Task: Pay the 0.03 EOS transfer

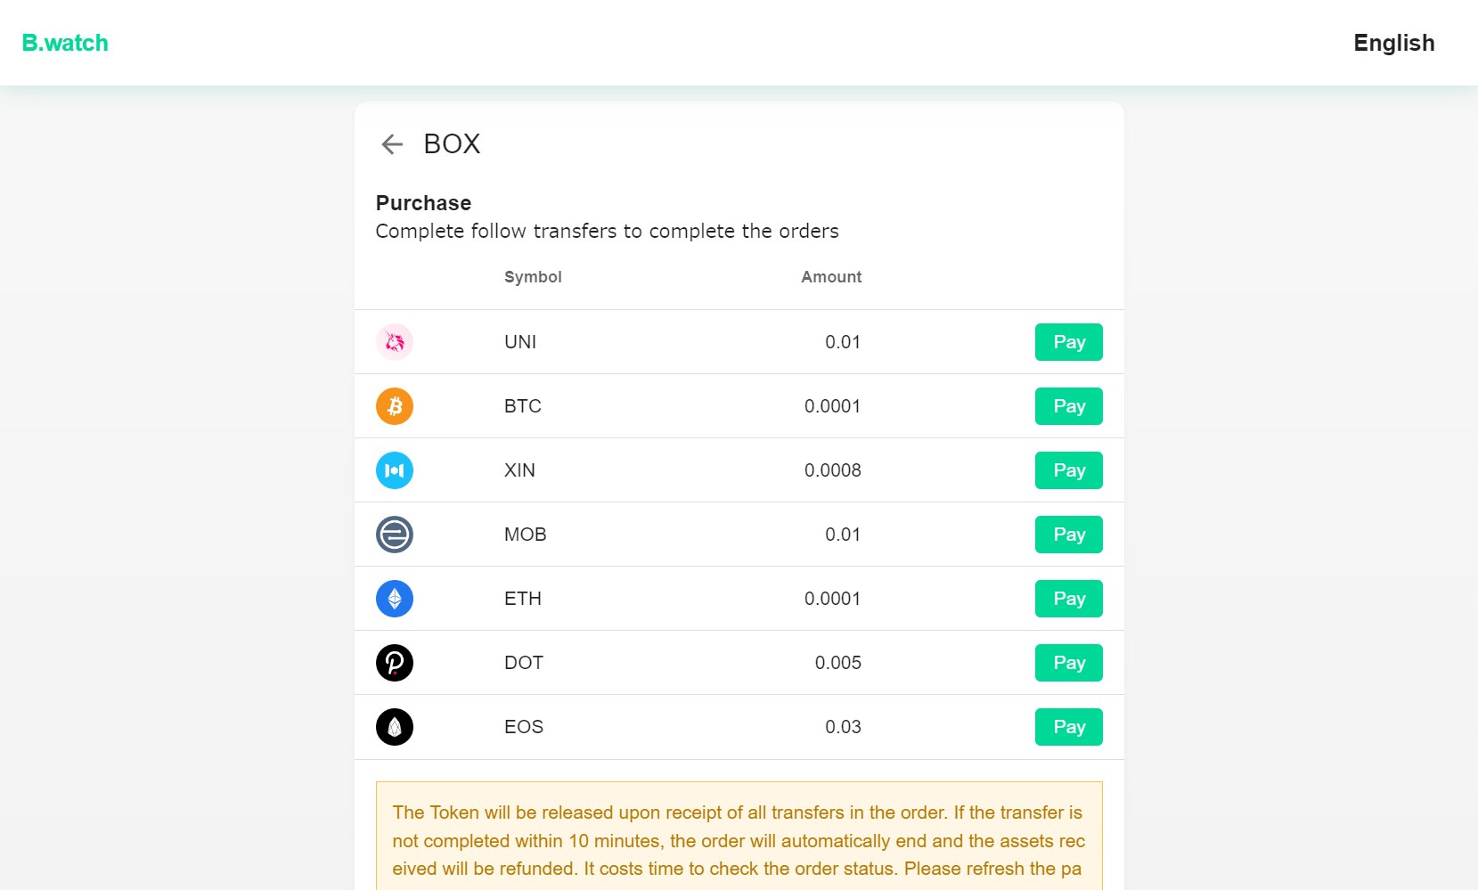Action: click(x=1069, y=727)
